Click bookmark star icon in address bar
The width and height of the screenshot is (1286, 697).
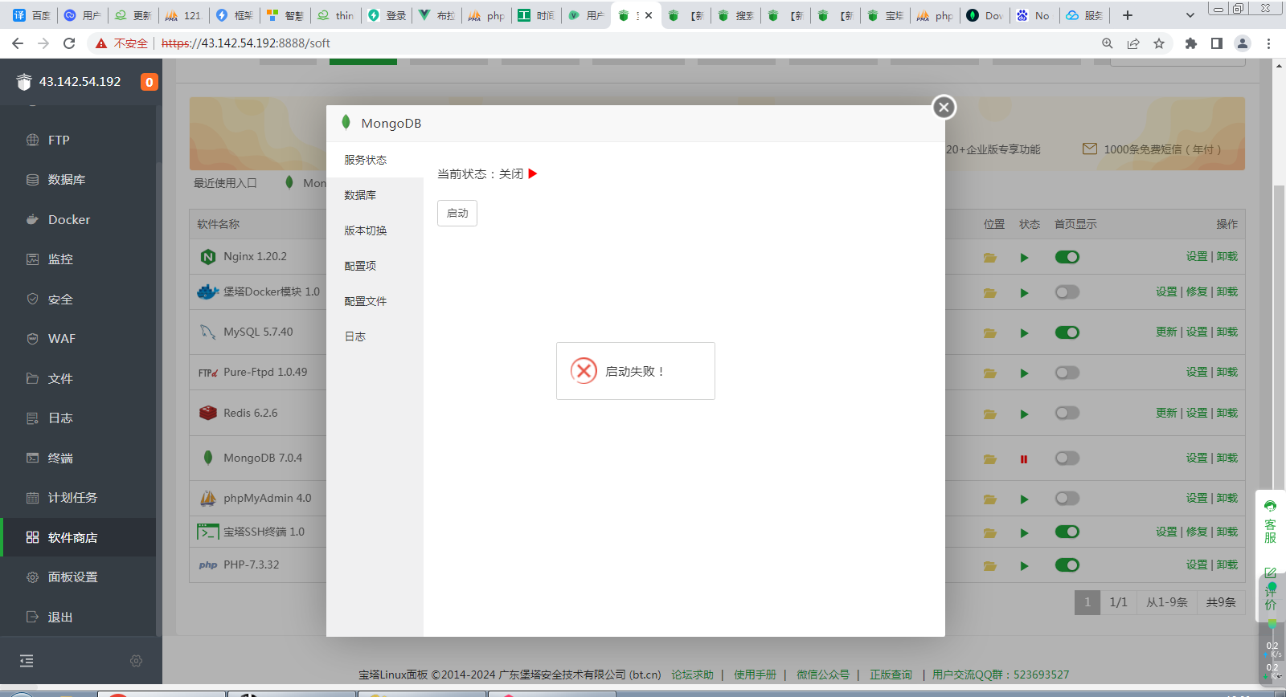(1159, 43)
